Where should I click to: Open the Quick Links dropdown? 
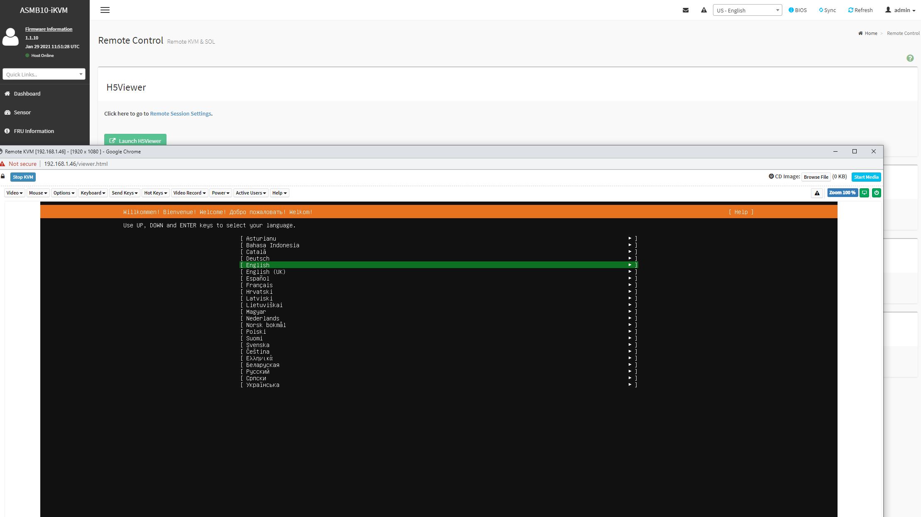44,74
